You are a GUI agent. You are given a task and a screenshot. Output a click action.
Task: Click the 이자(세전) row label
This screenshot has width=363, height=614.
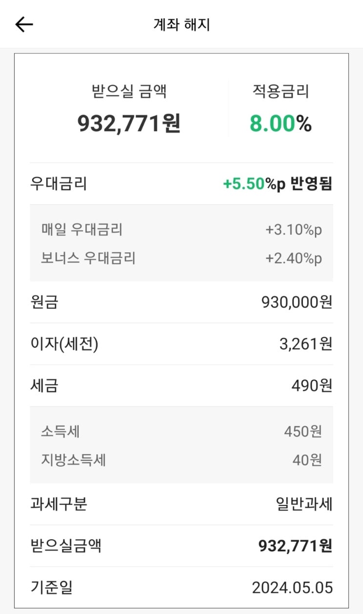64,344
